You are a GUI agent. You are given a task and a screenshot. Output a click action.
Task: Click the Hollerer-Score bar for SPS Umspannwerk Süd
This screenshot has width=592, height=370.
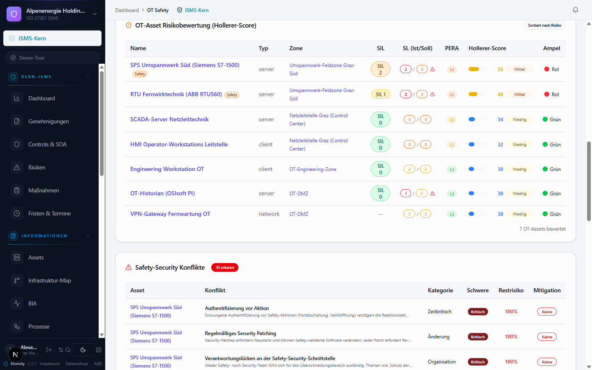[x=477, y=69]
